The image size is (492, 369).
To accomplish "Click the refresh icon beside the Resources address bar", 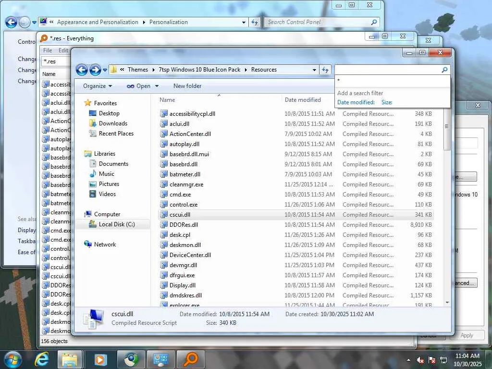I will (x=325, y=70).
